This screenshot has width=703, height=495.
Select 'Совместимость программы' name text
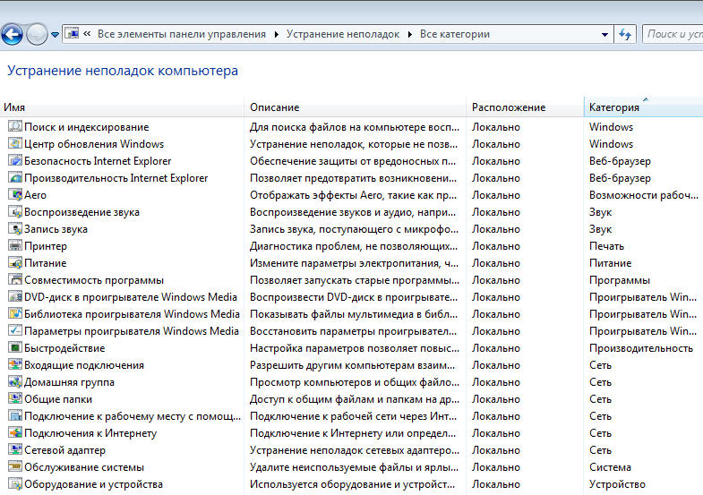click(94, 280)
